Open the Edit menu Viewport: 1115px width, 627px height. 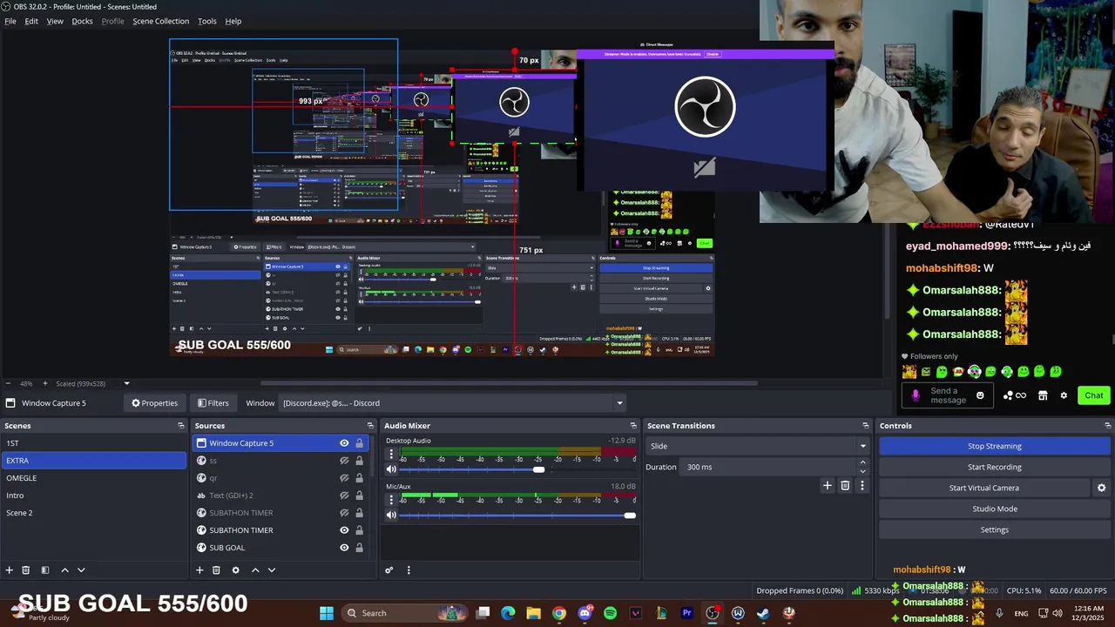pyautogui.click(x=31, y=21)
